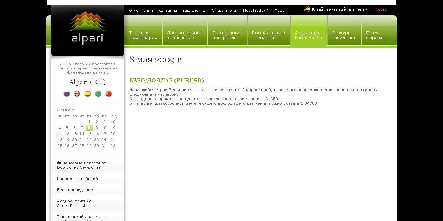
Task: Open the MetaTrader 4 link
Action: (256, 11)
